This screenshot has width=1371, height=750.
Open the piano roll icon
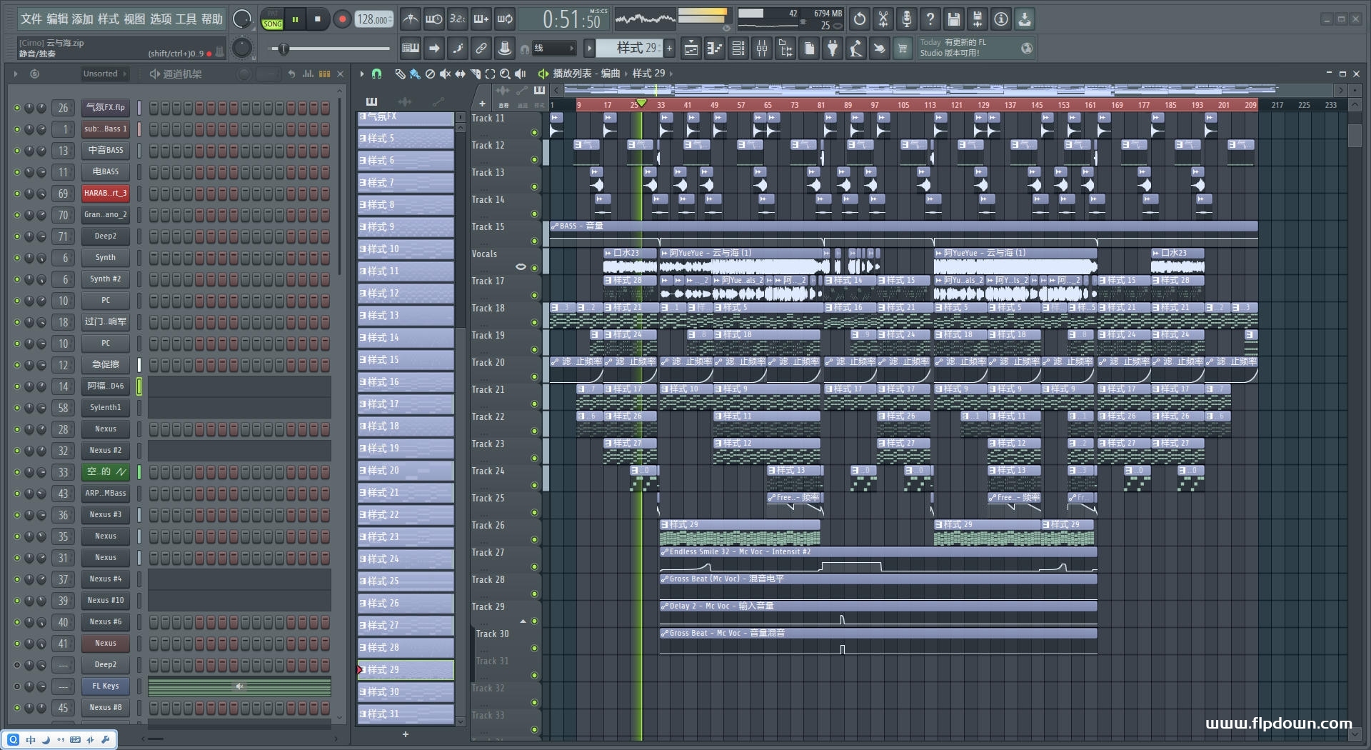(x=714, y=49)
